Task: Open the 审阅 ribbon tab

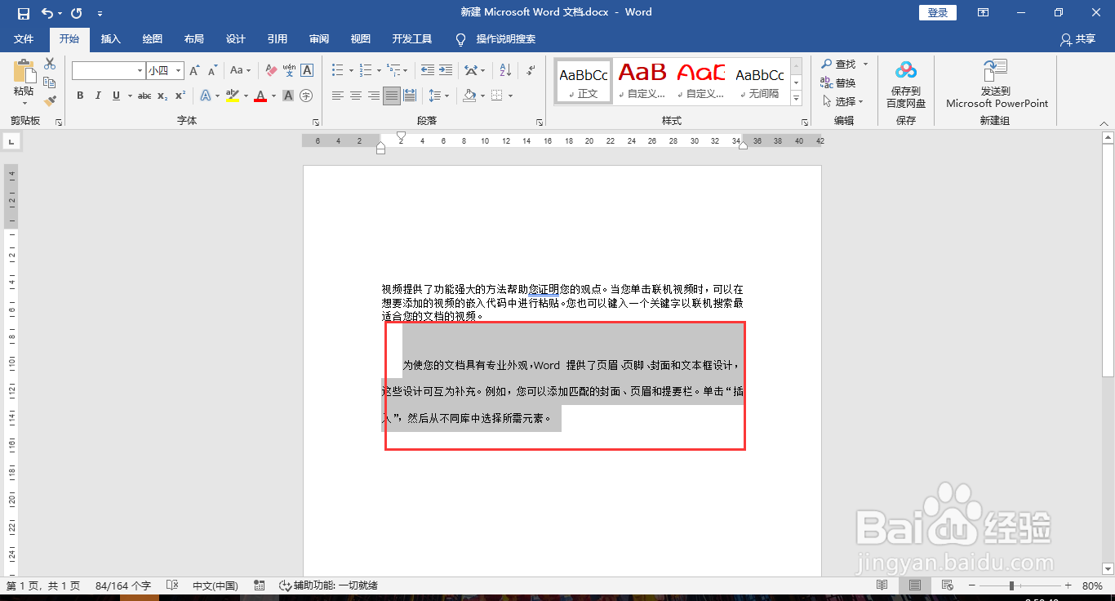Action: [x=319, y=38]
